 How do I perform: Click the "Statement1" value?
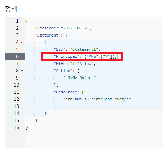(84, 49)
